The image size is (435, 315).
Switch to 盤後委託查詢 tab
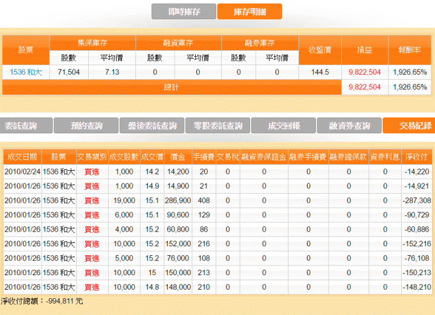pos(152,126)
